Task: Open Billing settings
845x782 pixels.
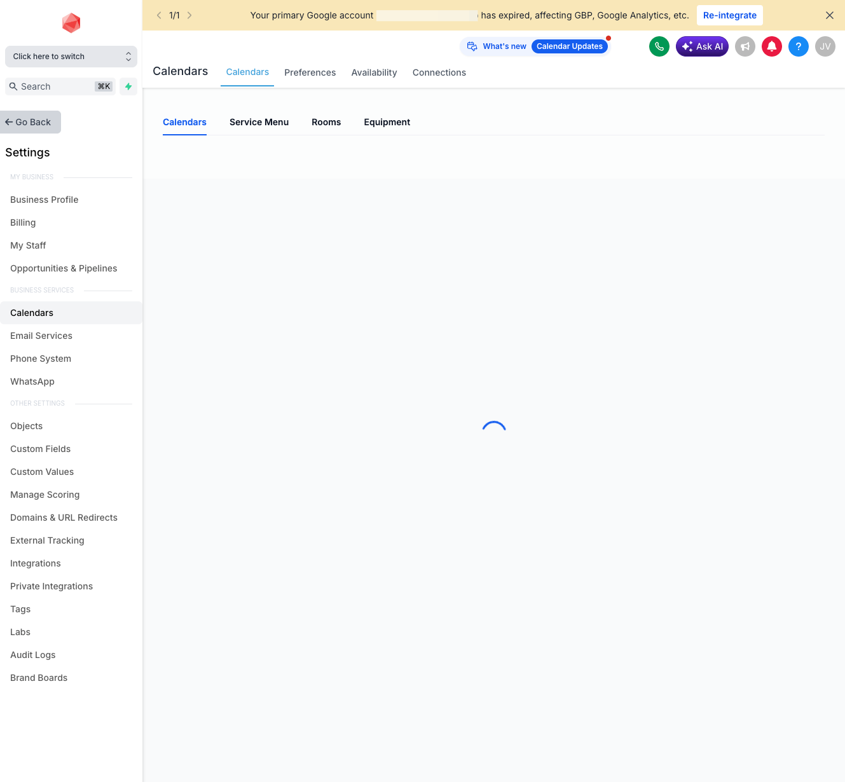Action: 71,223
